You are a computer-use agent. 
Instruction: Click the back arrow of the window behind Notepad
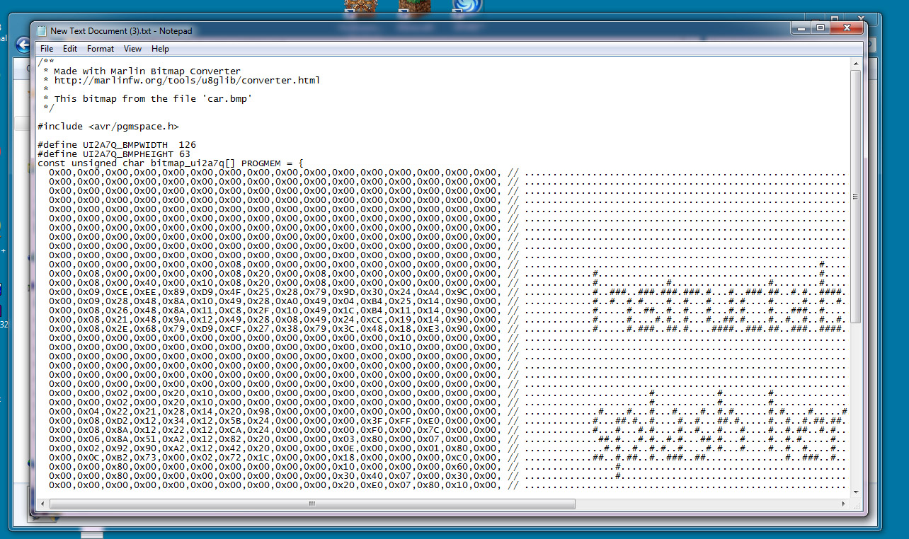point(23,46)
